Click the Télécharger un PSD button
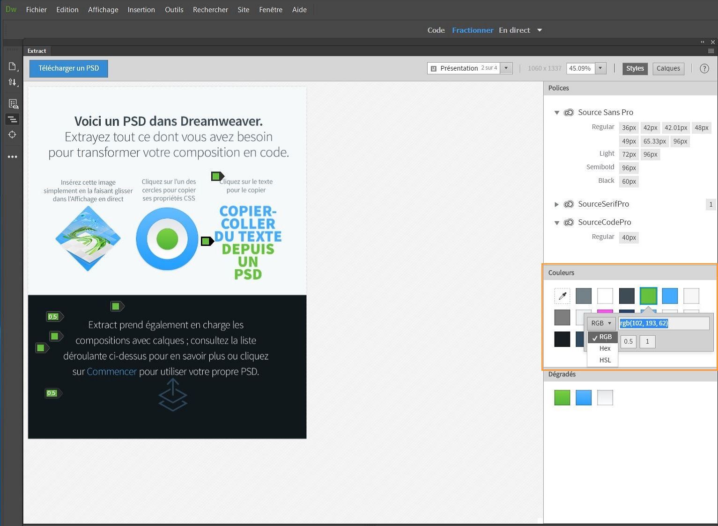The height and width of the screenshot is (526, 718). [69, 68]
